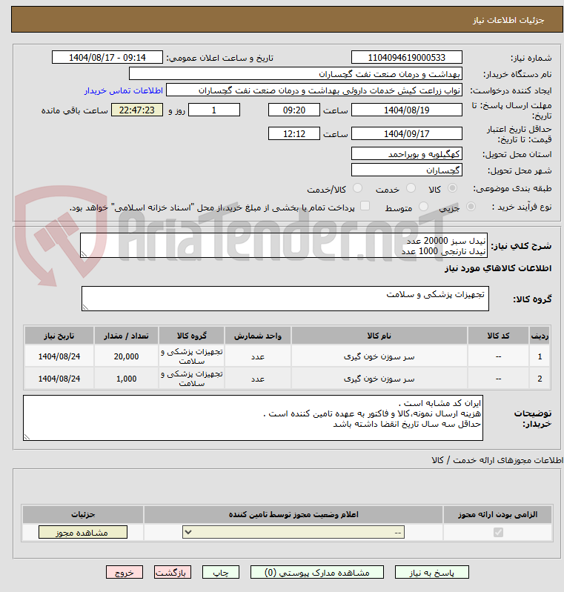Click the announcement date field 1404/08/17 - 09:14
564x592 pixels.
tap(107, 57)
